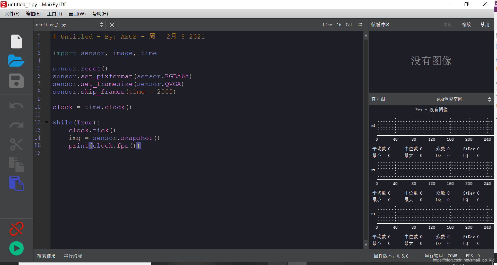
Task: Click the 串行端口: COM6 status text
Action: [441, 256]
